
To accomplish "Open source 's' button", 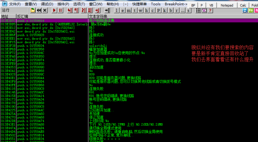I will point(188,10).
